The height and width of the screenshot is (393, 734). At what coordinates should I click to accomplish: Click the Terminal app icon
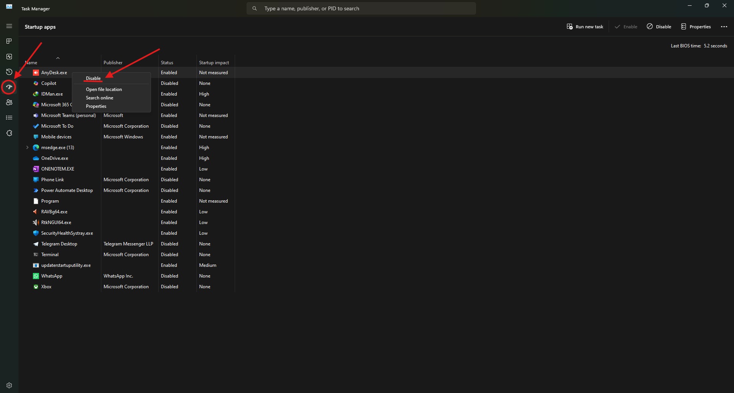coord(36,255)
